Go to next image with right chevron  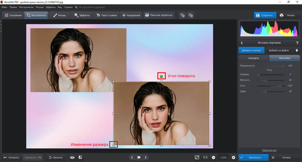(146, 157)
